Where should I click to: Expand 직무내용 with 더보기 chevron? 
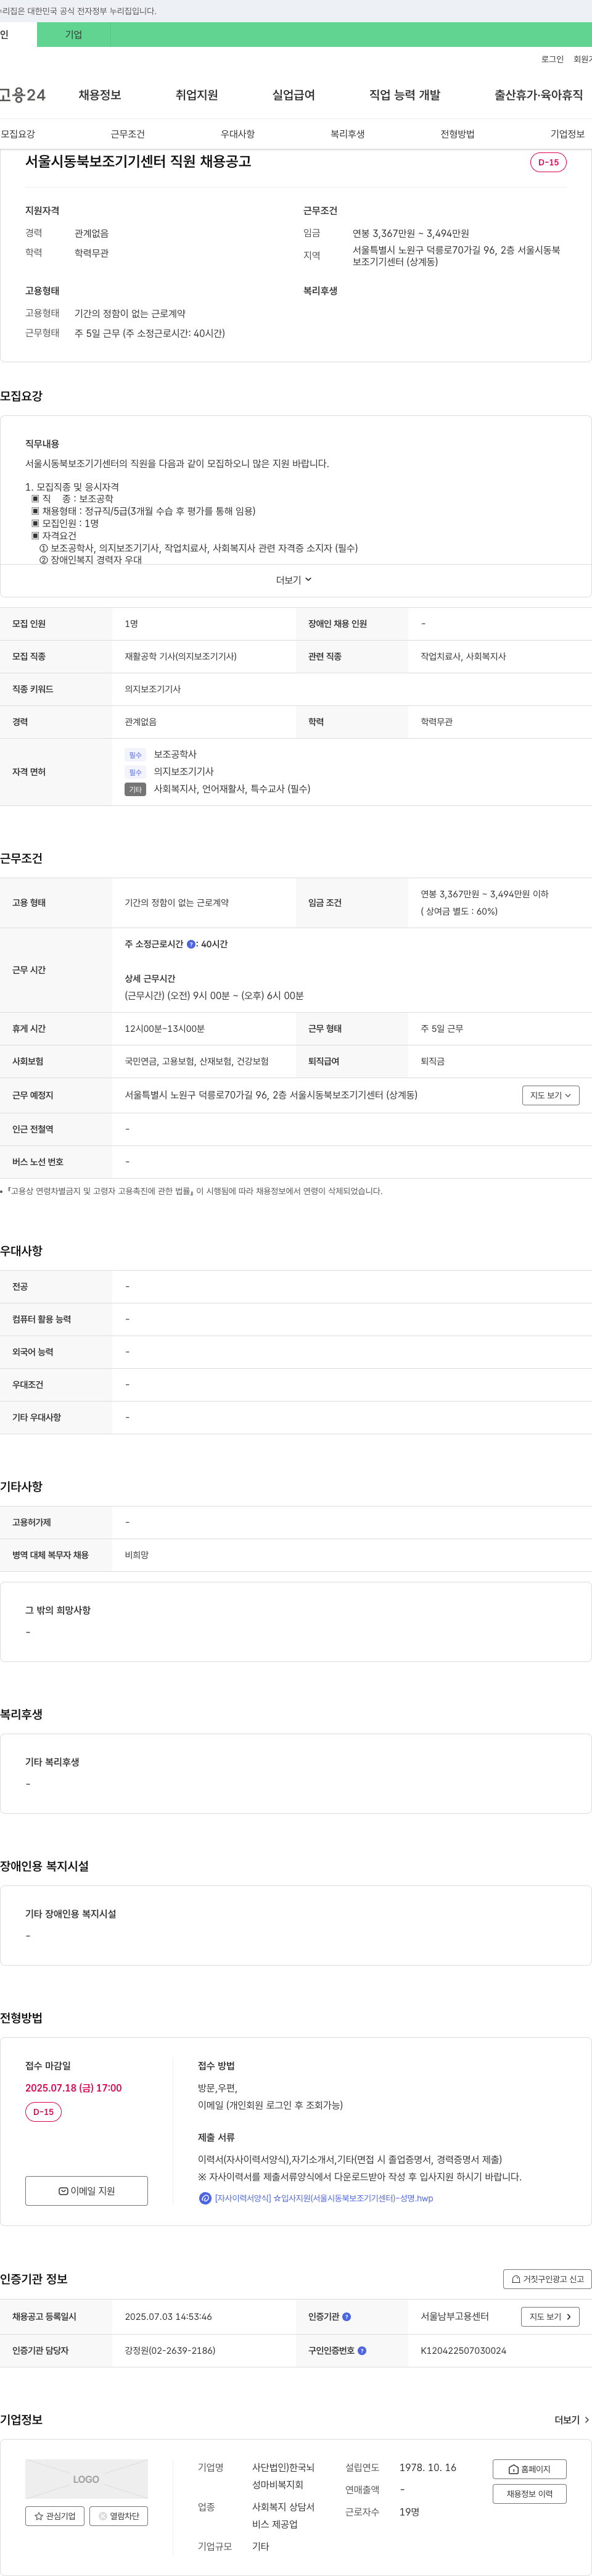pos(294,580)
